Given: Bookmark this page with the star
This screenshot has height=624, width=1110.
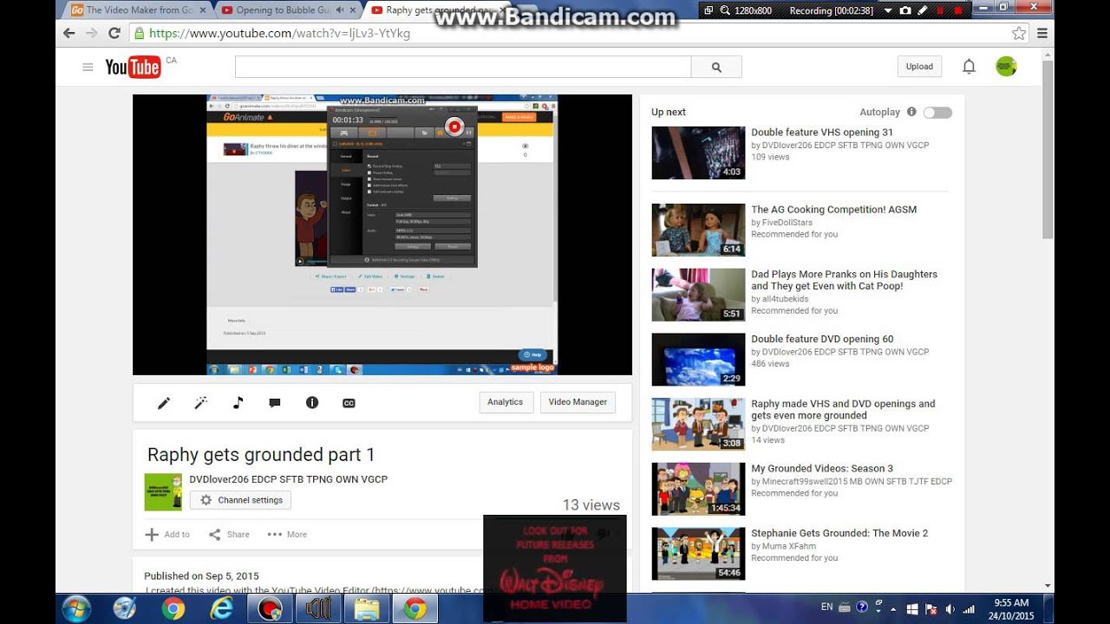Looking at the screenshot, I should click(x=1019, y=33).
